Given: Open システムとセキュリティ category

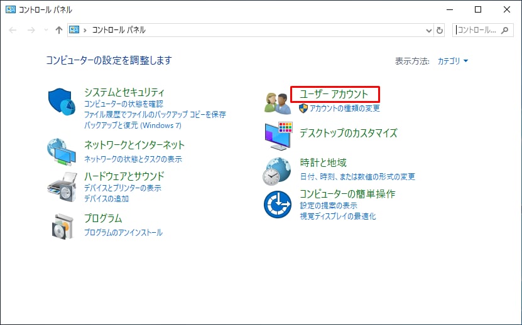Looking at the screenshot, I should click(124, 92).
